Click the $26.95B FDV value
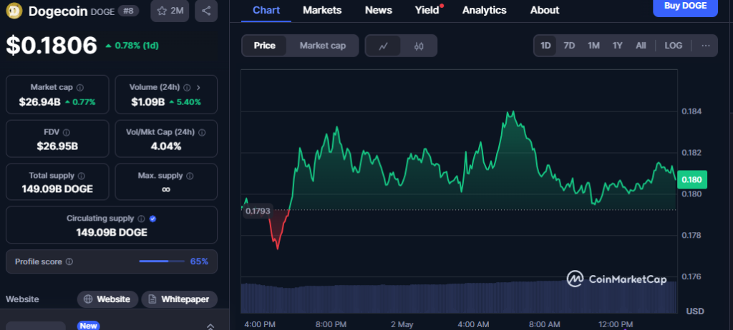 (57, 146)
